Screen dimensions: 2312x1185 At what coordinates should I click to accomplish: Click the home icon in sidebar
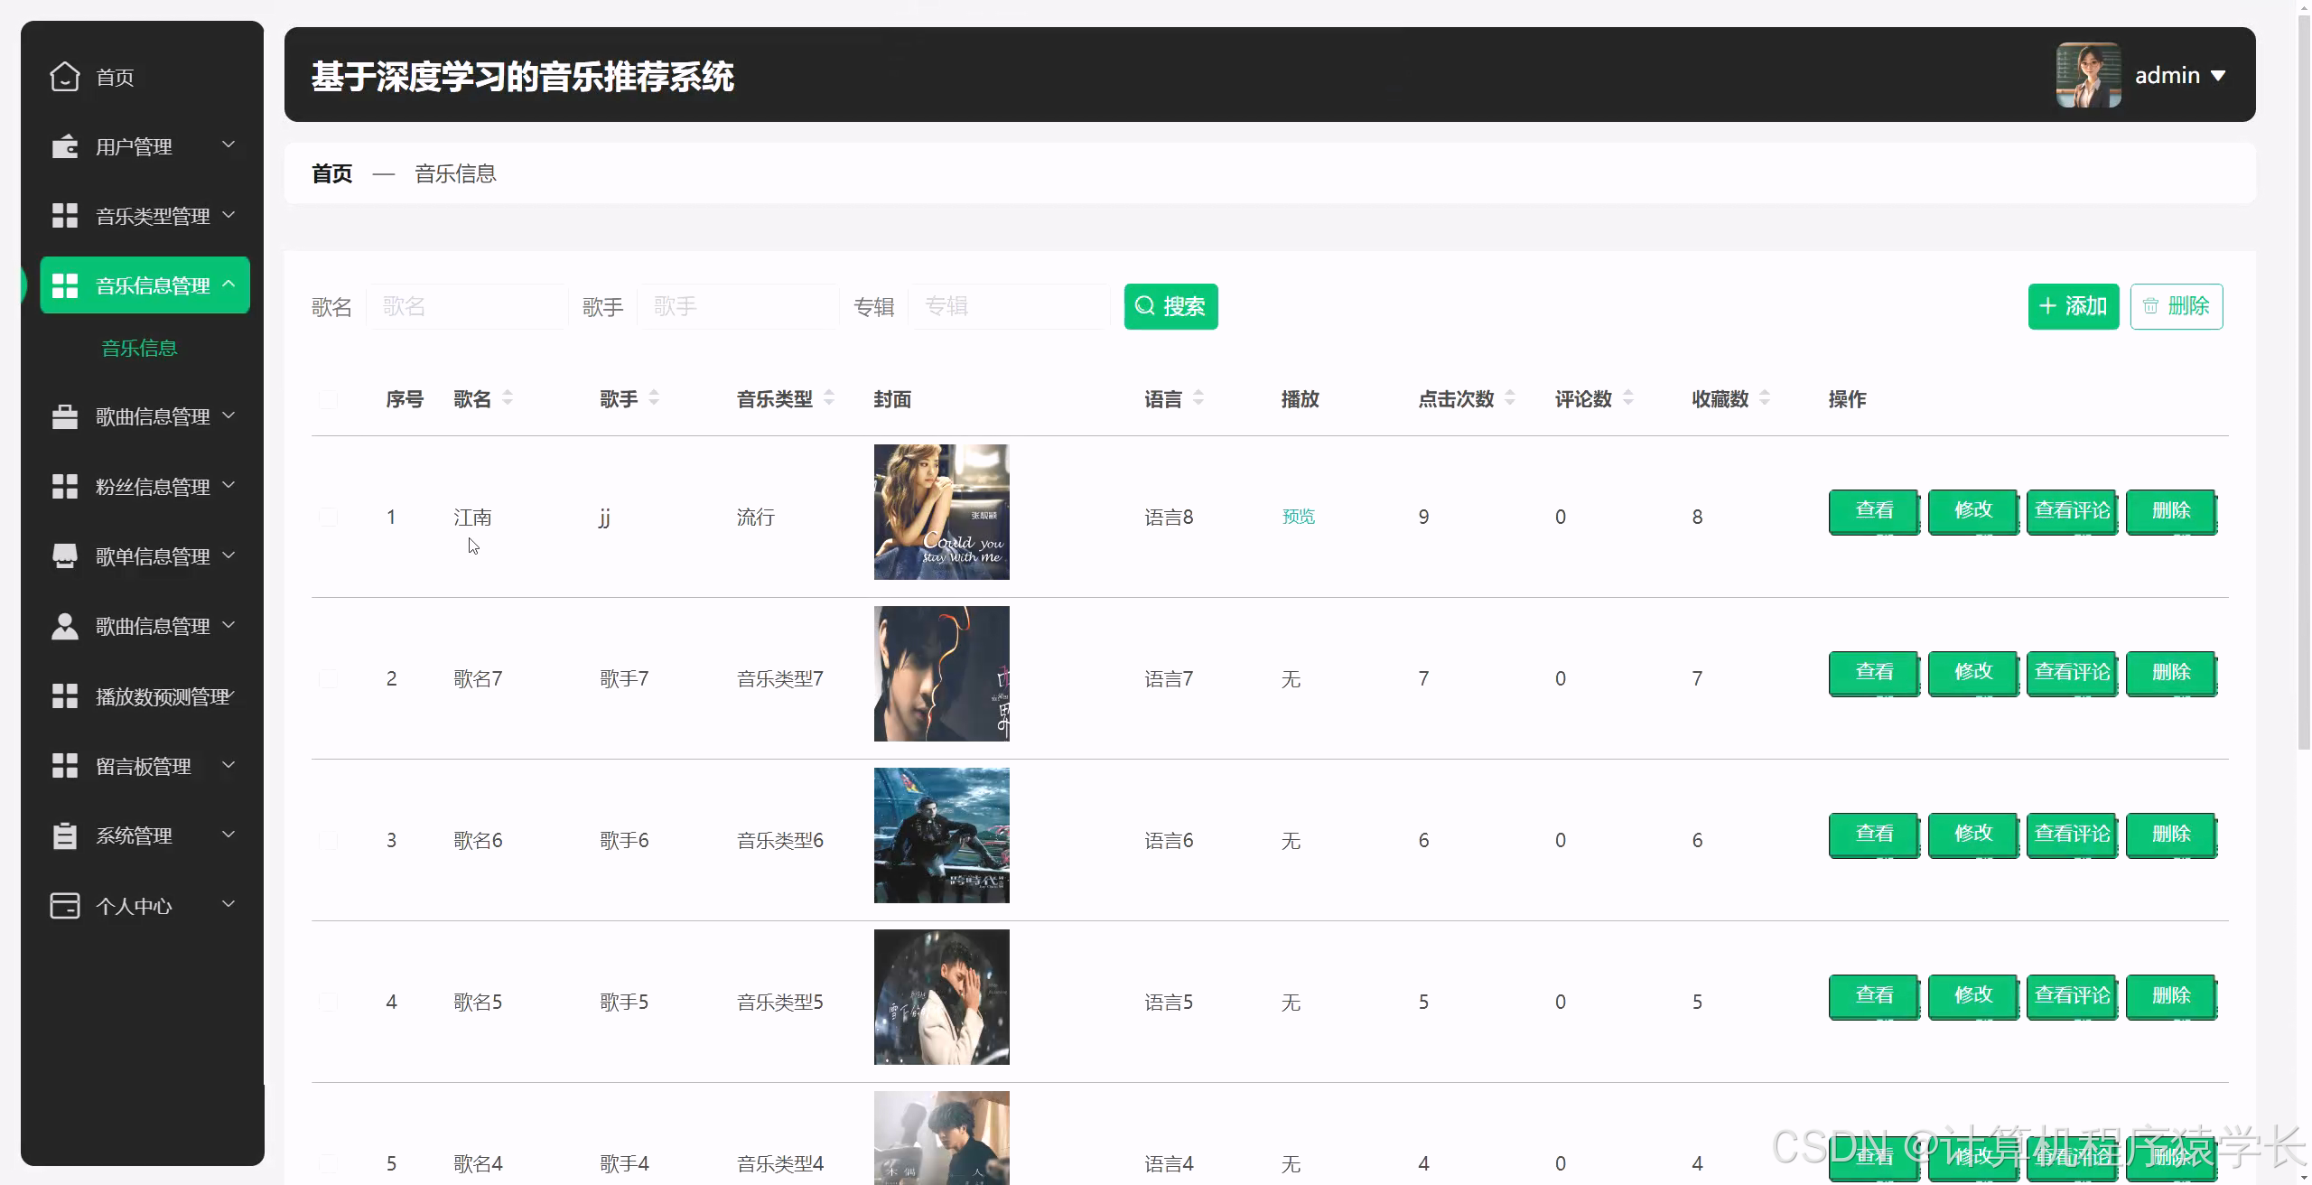tap(64, 77)
